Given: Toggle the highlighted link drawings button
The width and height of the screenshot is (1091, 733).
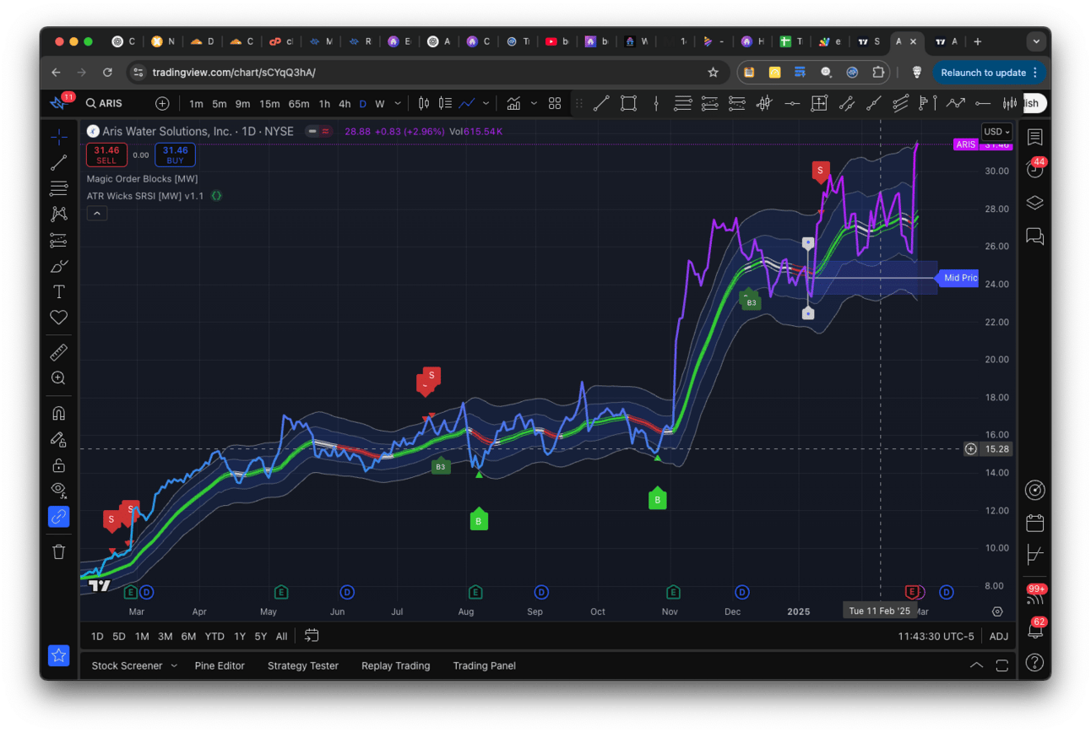Looking at the screenshot, I should [x=58, y=517].
